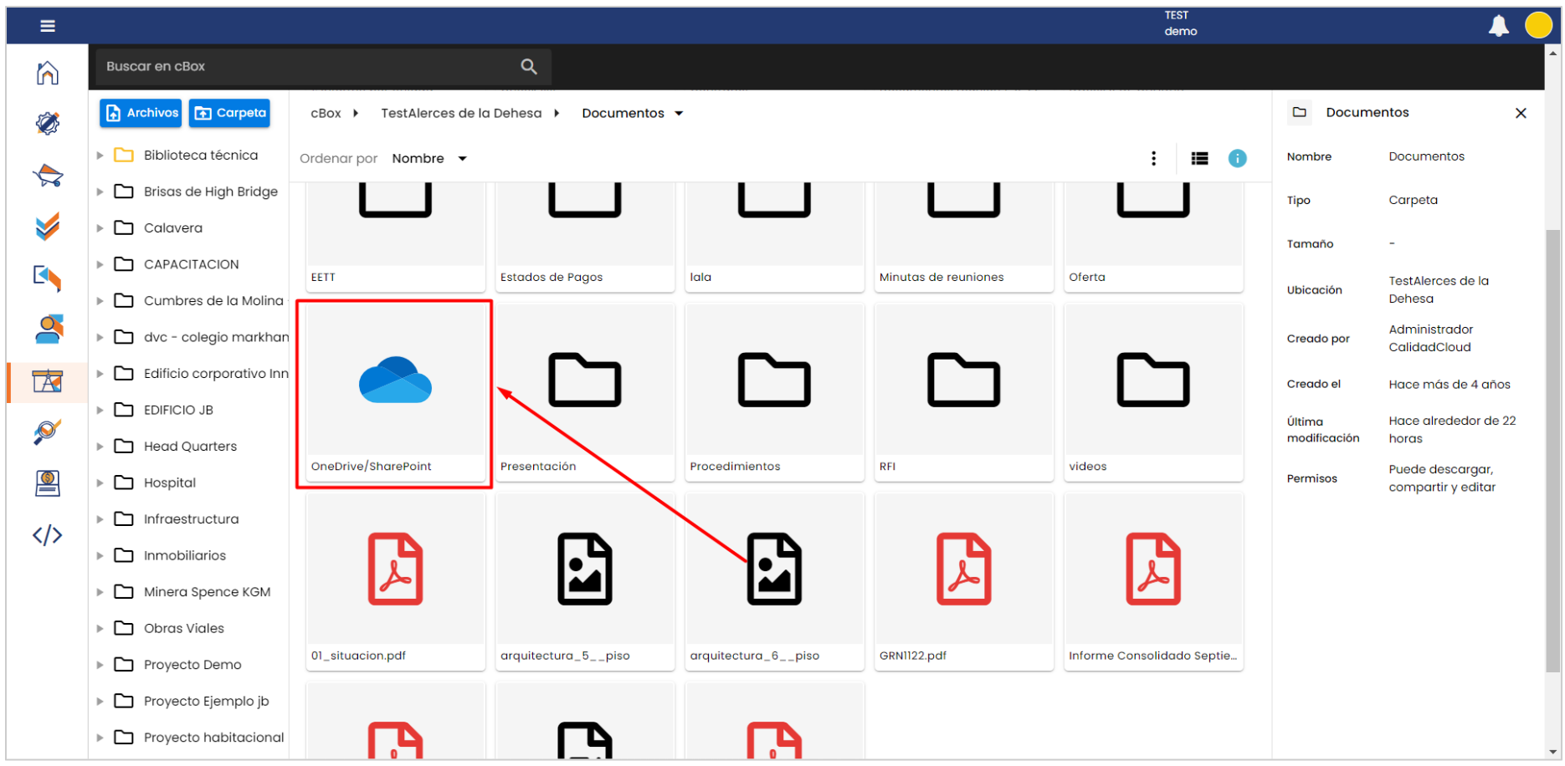Open the lala folder card
Viewport: 1565px width, 766px height.
(x=774, y=237)
